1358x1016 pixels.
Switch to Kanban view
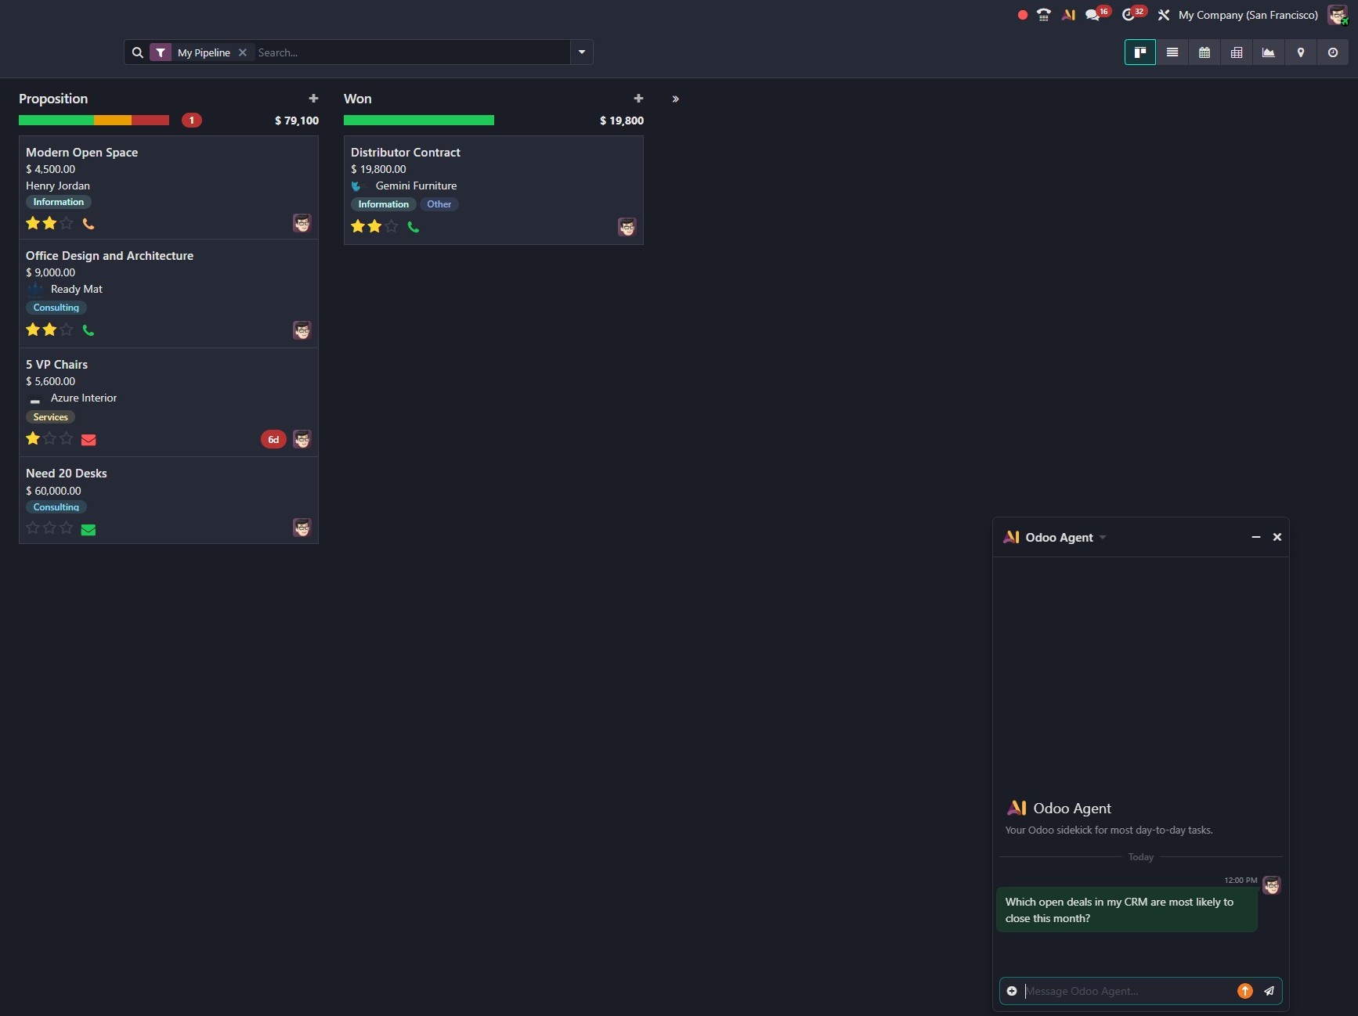[x=1140, y=52]
